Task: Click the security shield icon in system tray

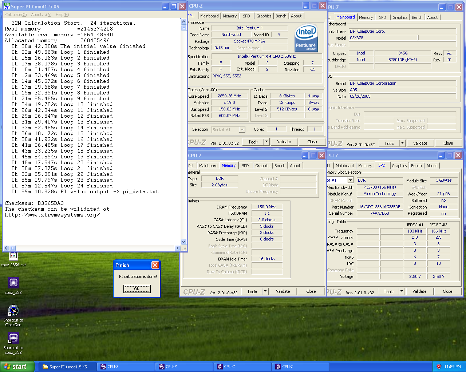Action: 439,367
